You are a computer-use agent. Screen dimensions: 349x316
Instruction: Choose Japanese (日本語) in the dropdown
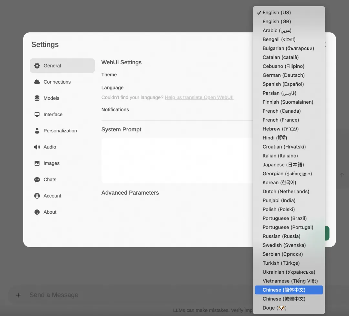289,165
